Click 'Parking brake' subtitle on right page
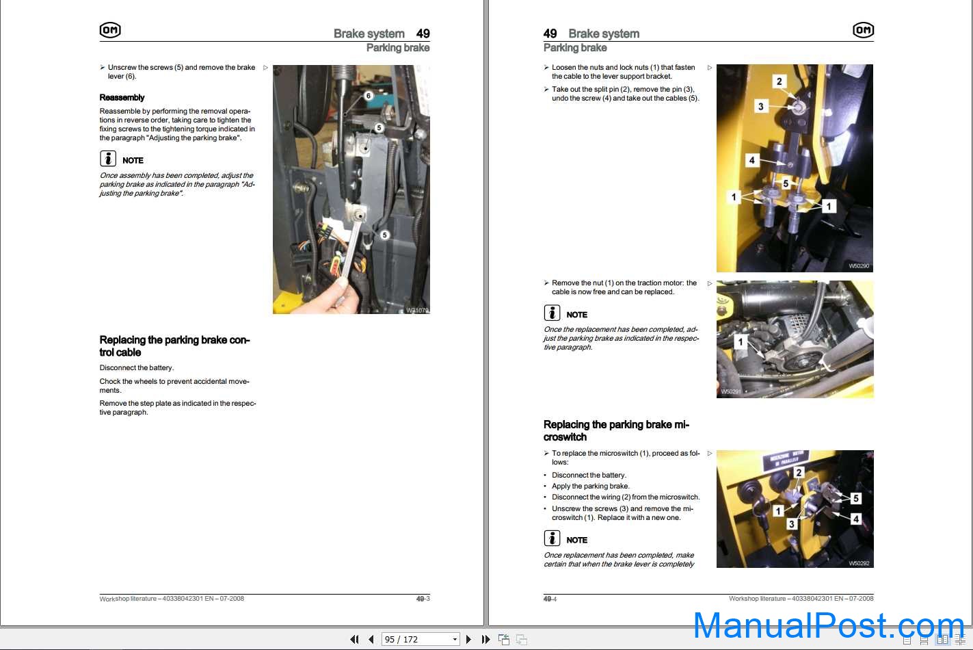 (x=575, y=48)
